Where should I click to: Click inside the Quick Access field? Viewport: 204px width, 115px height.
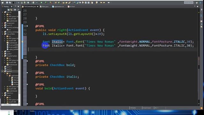coord(188,3)
